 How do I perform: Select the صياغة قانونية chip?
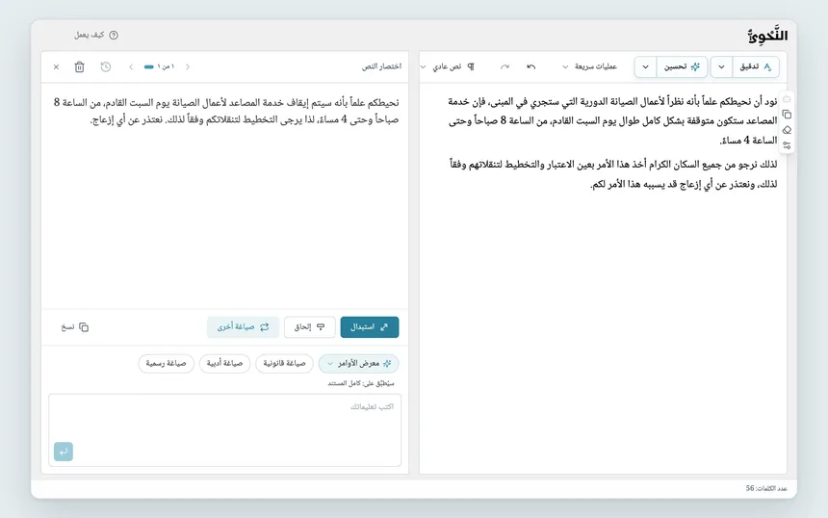[x=284, y=363]
